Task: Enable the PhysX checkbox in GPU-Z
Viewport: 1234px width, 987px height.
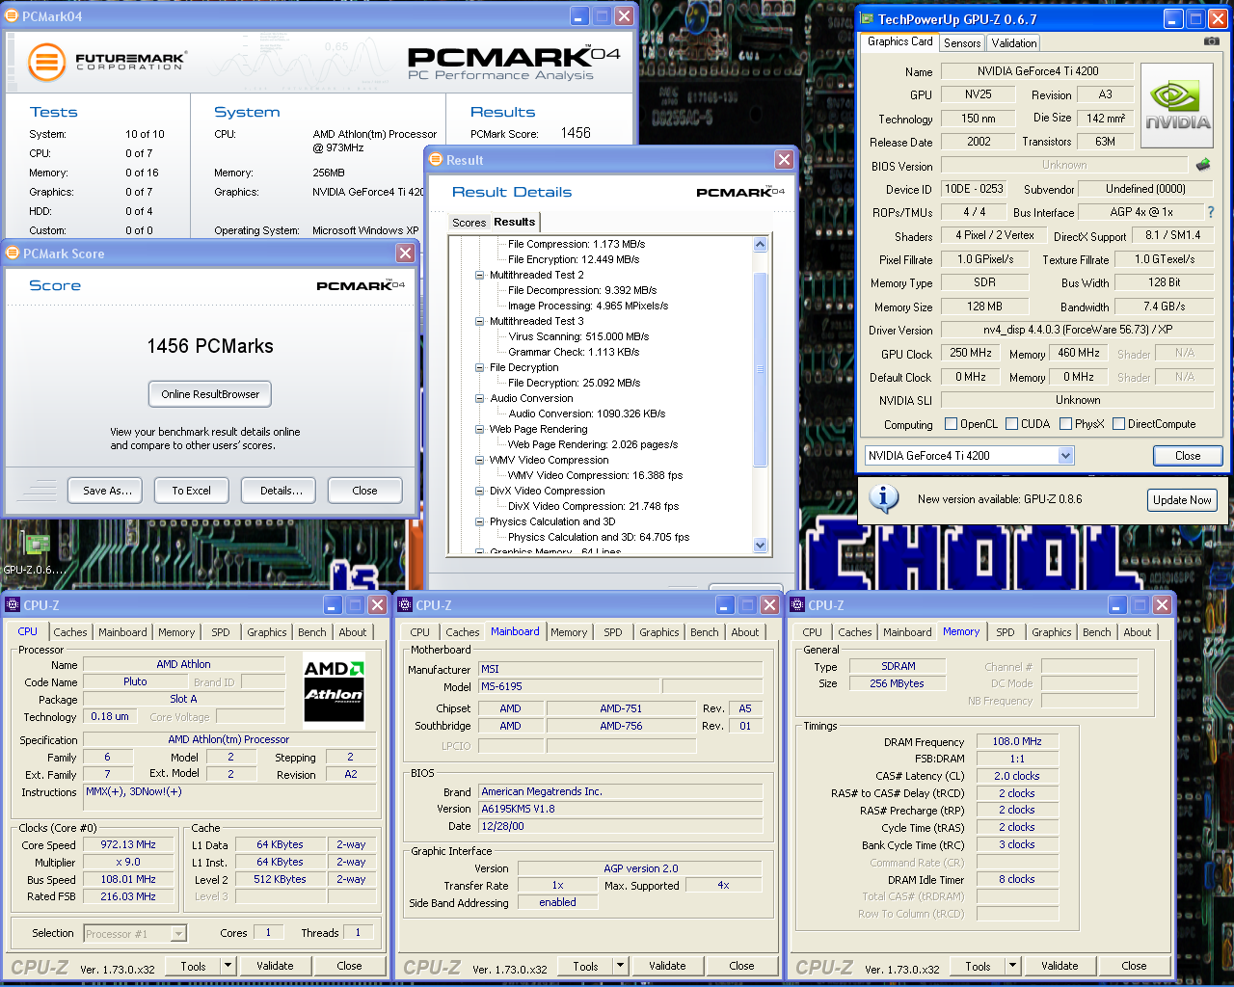Action: click(x=1066, y=424)
